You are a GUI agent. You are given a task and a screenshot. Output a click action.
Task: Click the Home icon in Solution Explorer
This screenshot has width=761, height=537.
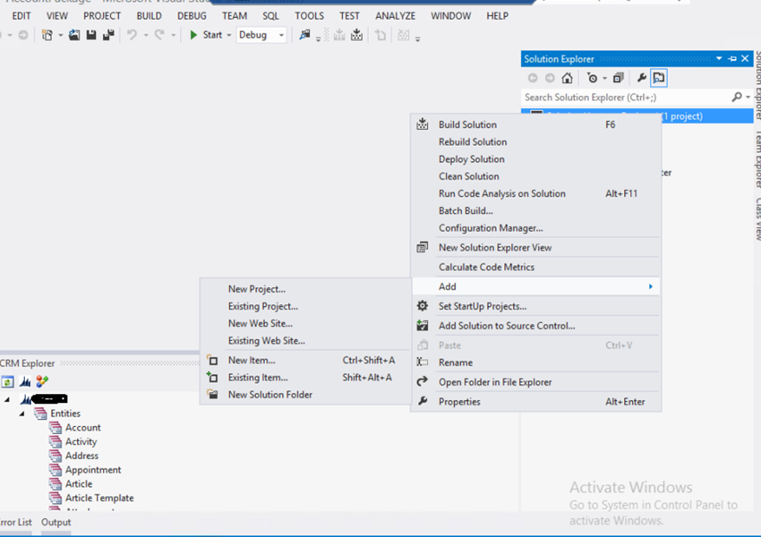567,78
